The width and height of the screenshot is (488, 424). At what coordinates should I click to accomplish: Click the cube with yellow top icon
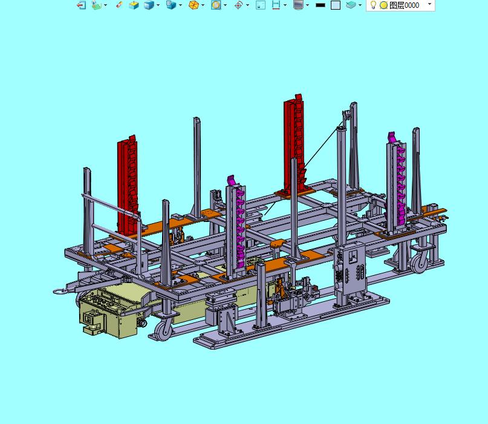[134, 5]
